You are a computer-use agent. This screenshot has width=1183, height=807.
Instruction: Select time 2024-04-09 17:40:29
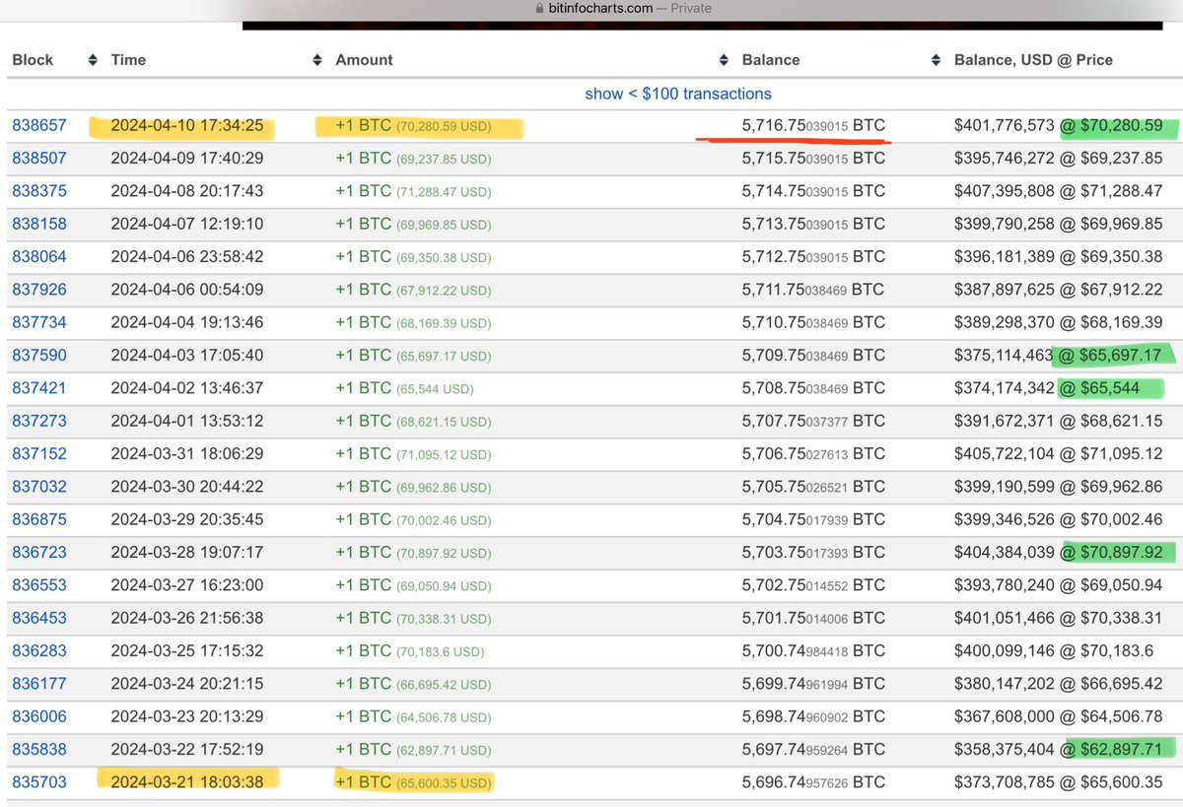[187, 158]
